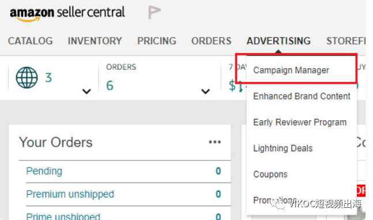Screen dimensions: 373x220
Task: Click the Premium unshipped count 0
Action: [x=218, y=194]
